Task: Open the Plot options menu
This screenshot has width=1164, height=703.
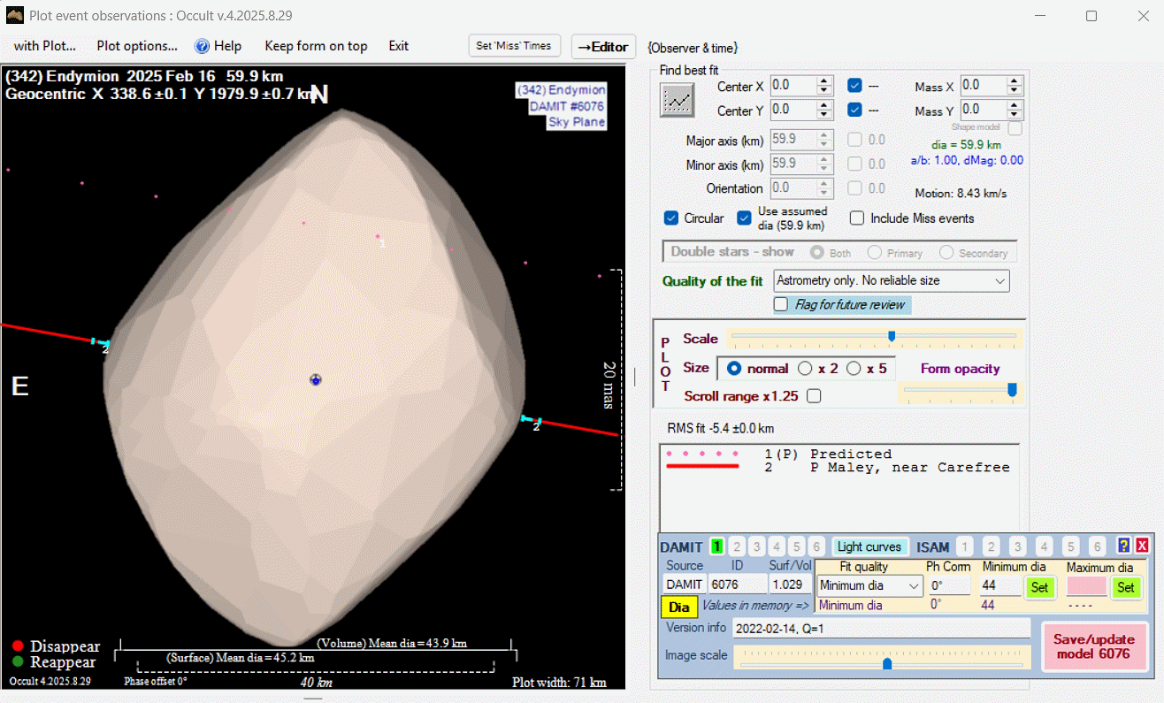Action: tap(137, 46)
